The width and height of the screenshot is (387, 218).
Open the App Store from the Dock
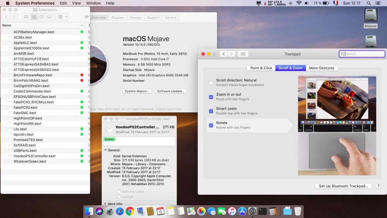242,211
